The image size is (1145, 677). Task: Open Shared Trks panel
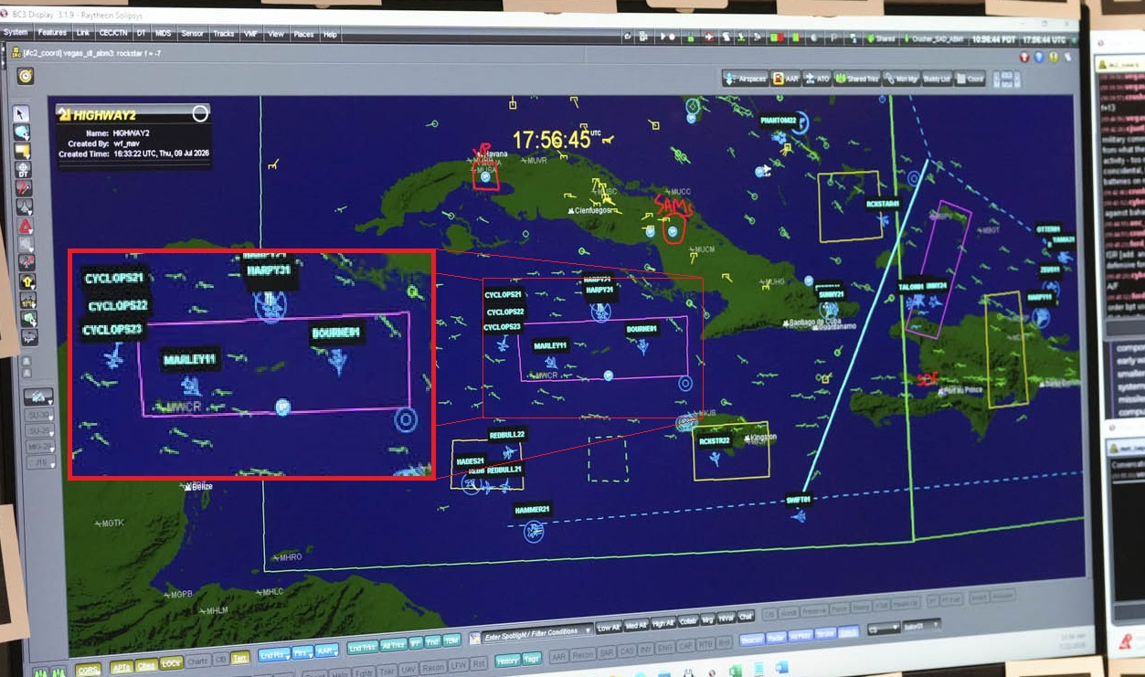pos(857,79)
